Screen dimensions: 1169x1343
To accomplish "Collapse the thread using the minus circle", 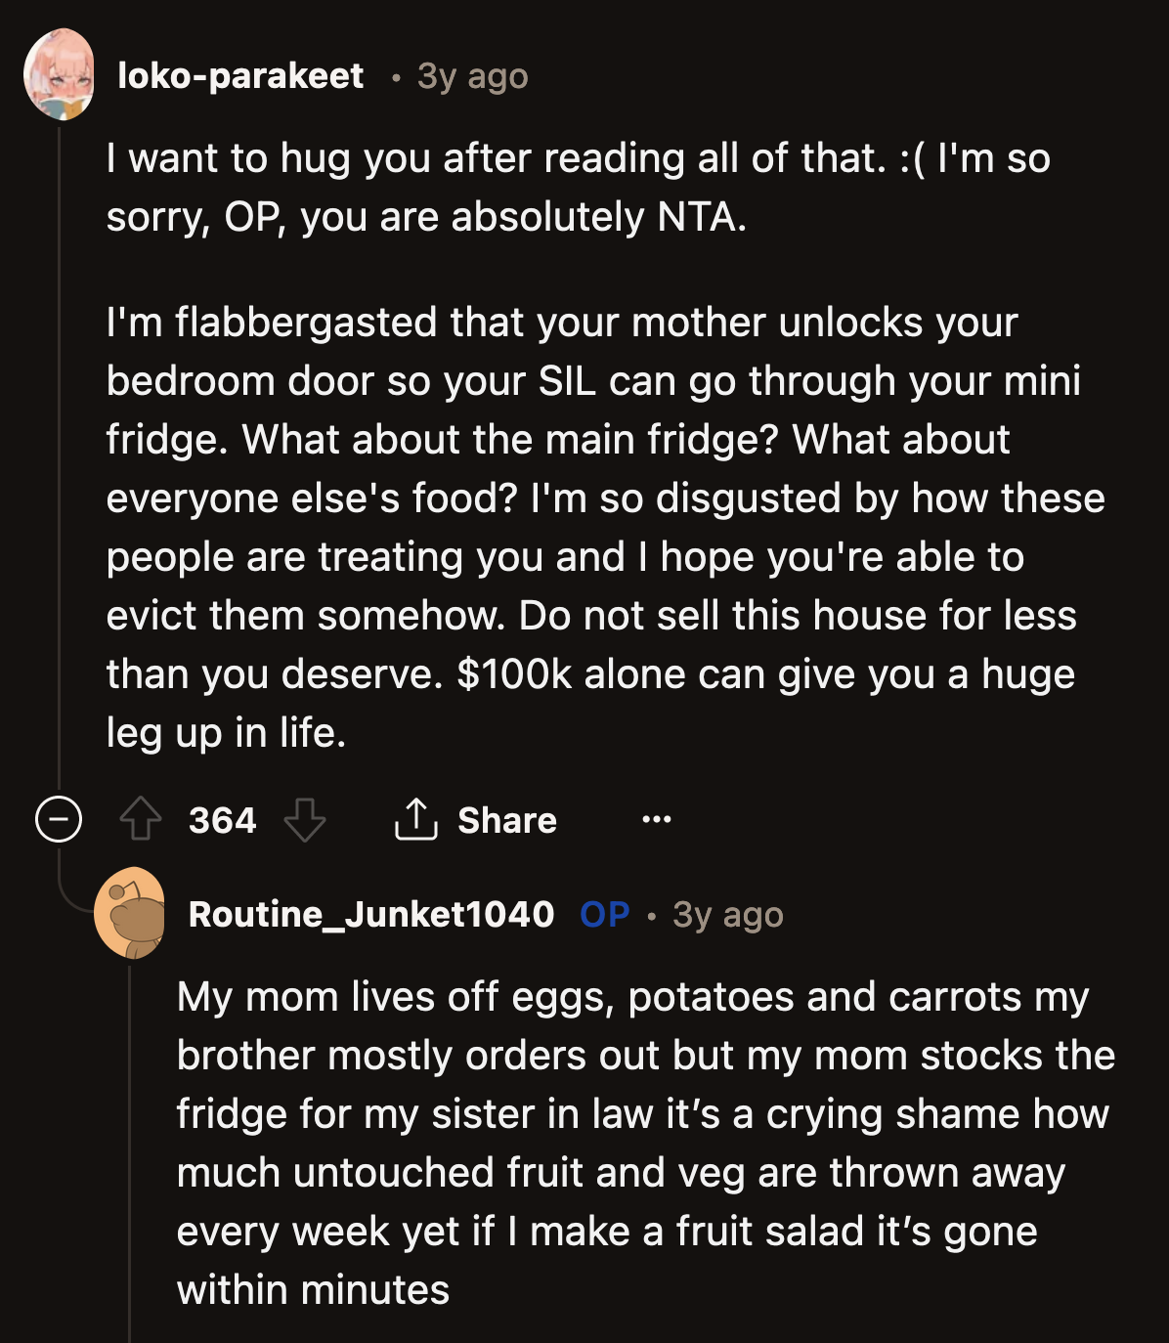I will point(59,819).
